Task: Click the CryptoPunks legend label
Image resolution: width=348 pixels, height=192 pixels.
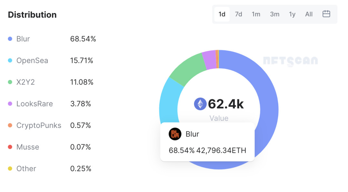Action: (39, 125)
